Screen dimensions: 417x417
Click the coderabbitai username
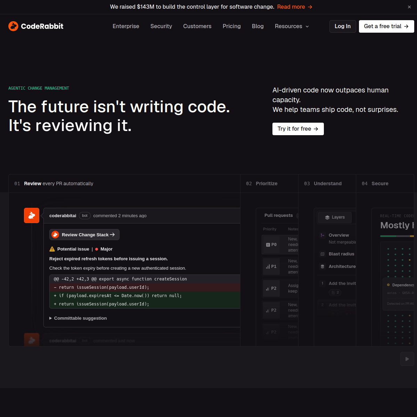(x=63, y=216)
